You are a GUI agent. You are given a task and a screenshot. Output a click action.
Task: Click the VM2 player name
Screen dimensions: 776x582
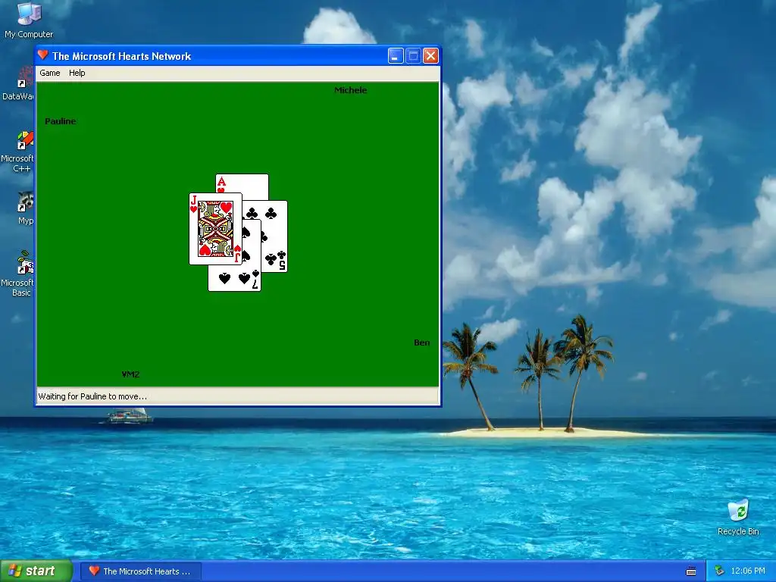pos(130,374)
